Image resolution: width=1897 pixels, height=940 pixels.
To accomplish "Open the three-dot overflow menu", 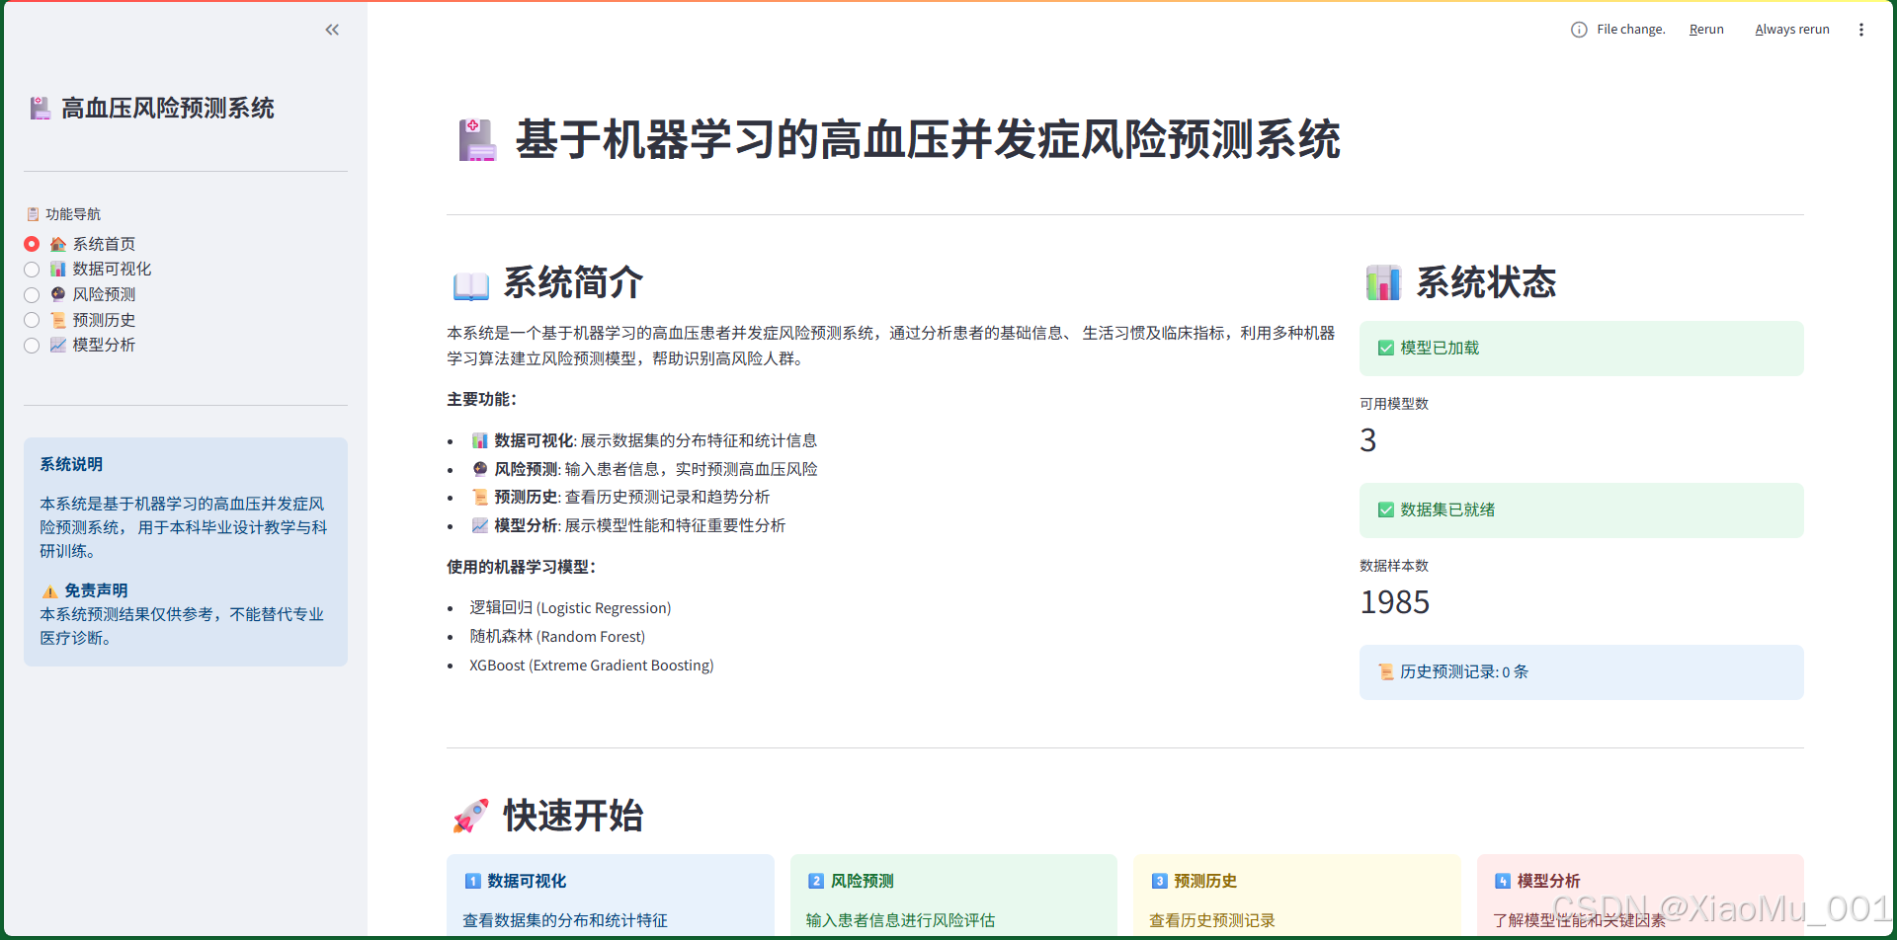I will pyautogui.click(x=1861, y=29).
